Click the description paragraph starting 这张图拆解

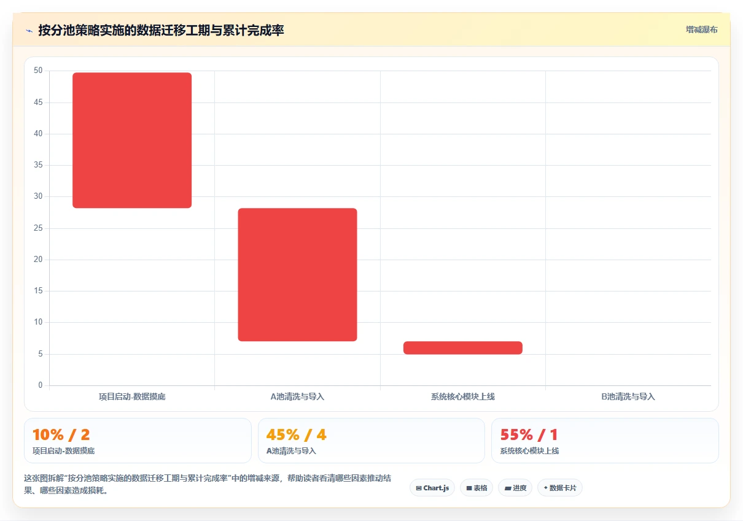[209, 484]
